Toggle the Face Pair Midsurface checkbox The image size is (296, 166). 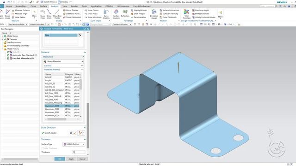coord(8,59)
